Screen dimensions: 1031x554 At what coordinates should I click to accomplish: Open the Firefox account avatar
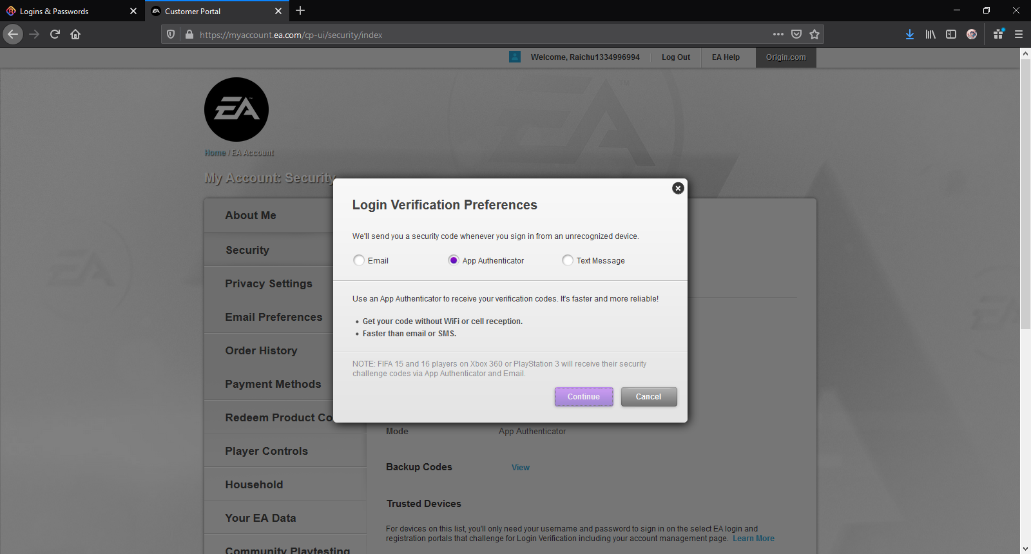click(972, 34)
